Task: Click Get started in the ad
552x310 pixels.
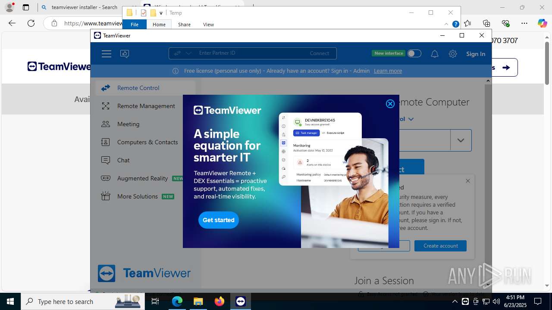Action: tap(219, 220)
